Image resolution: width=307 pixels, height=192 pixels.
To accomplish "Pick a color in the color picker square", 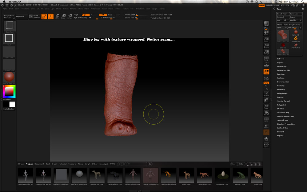I will (x=9, y=91).
